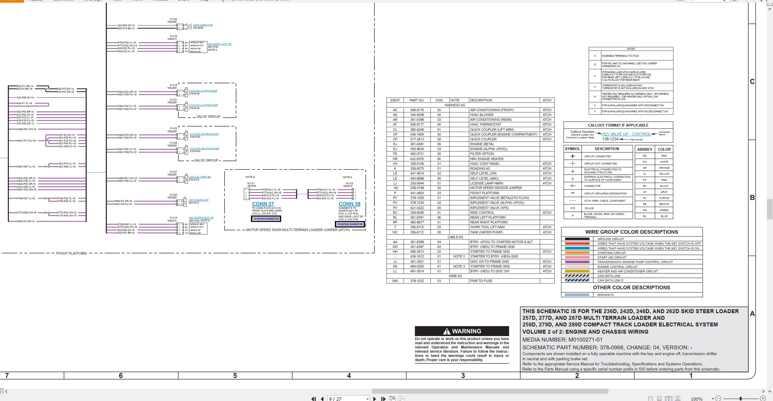Image resolution: width=773 pixels, height=401 pixels.
Task: Follow the (114) SOL LH FWD PUMP link
Action: click(204, 105)
